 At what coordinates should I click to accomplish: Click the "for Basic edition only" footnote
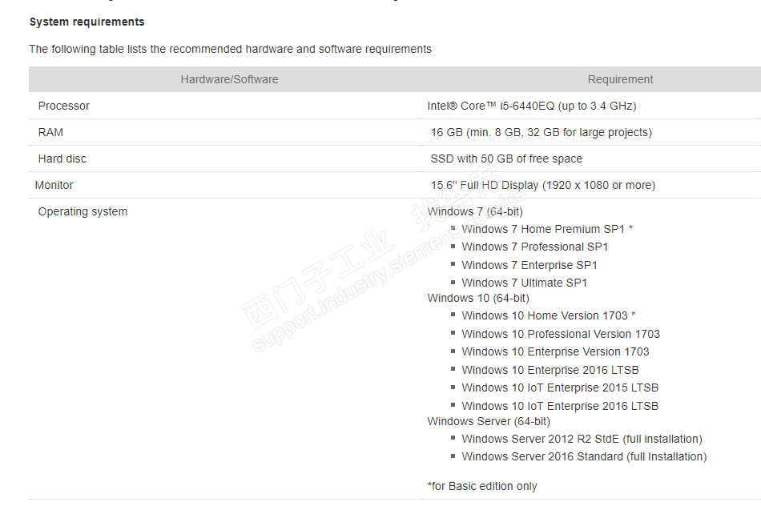pos(482,486)
